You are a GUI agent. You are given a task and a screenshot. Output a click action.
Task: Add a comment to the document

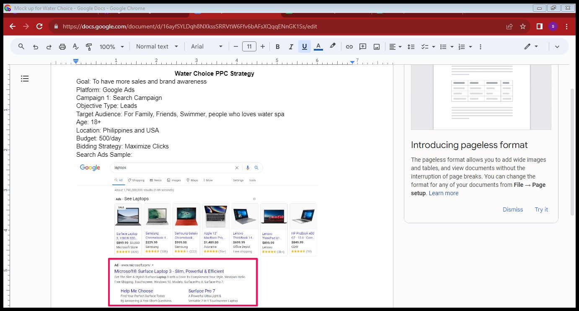(363, 46)
